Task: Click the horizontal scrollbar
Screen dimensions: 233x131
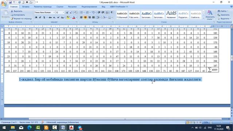Action: [125, 119]
